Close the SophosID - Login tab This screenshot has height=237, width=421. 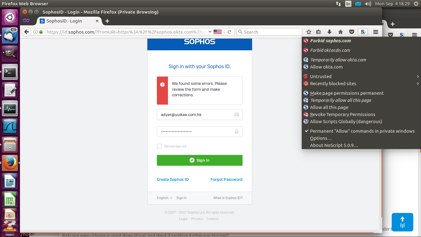tap(97, 21)
